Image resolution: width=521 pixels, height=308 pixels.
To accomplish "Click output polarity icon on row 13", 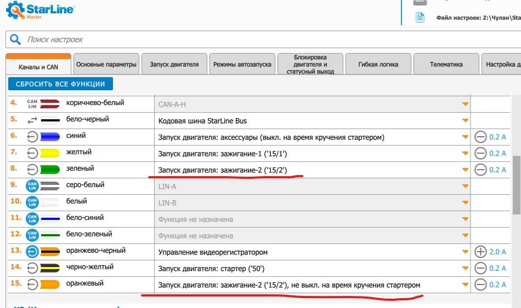I will 32,252.
